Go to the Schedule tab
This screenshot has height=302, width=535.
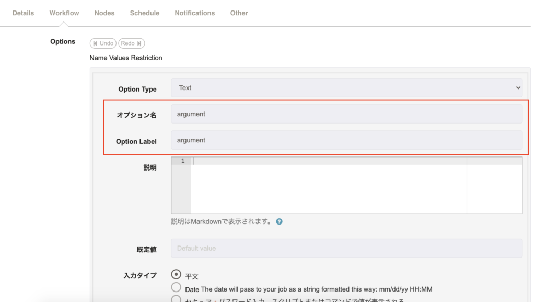(144, 13)
